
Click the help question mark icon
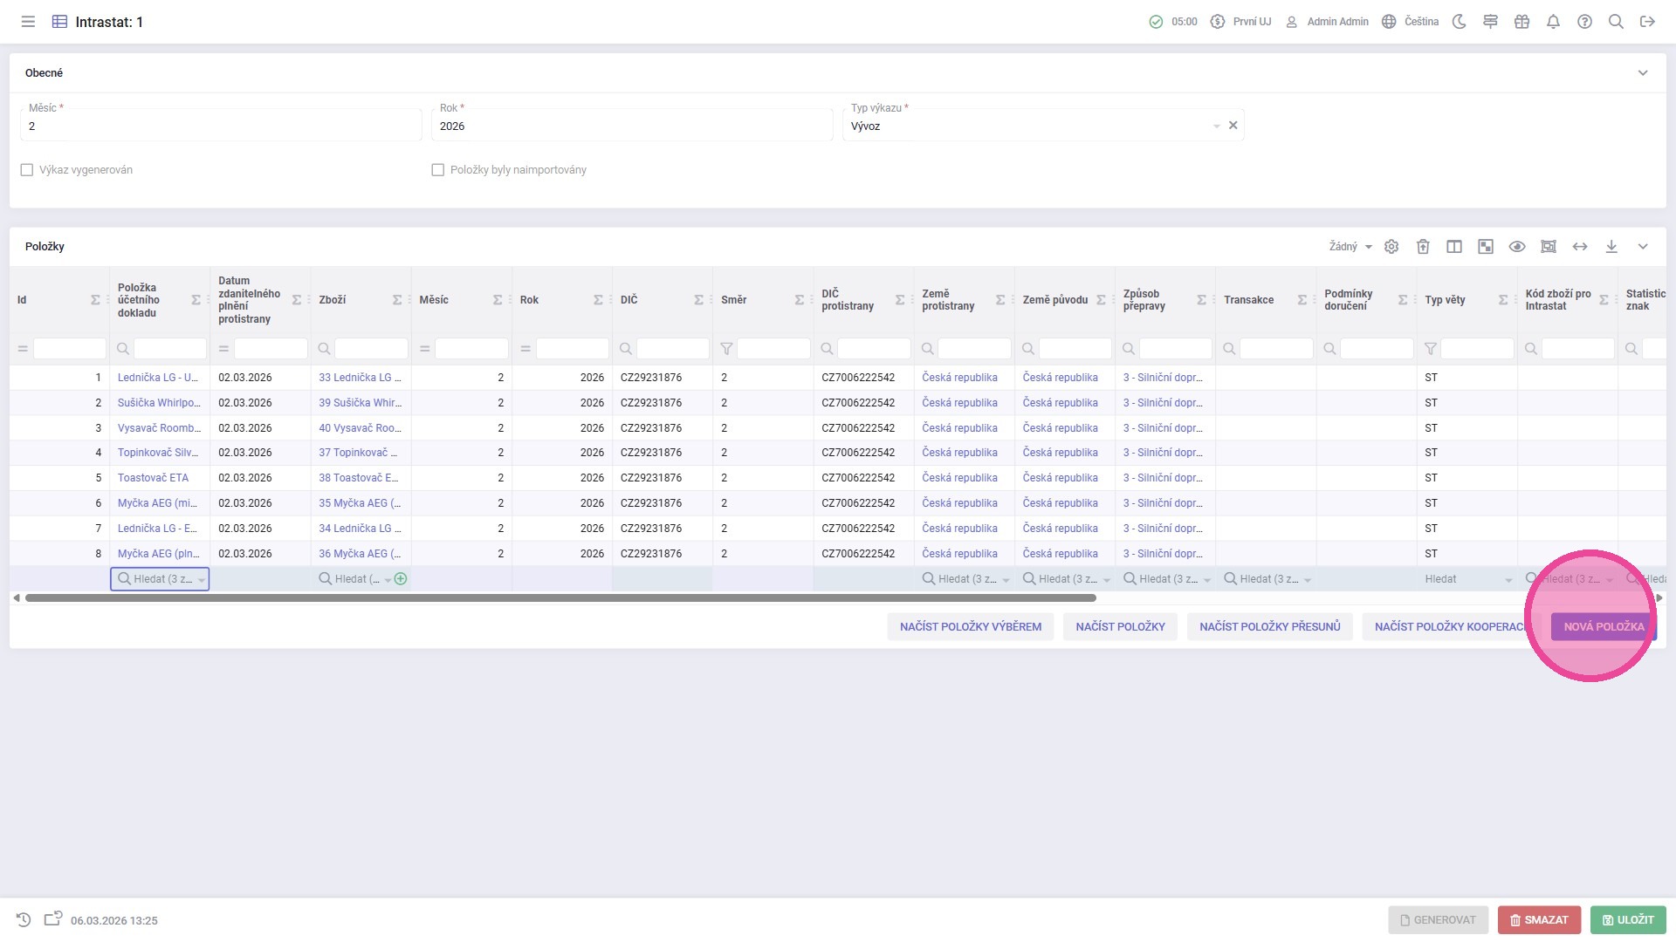[1584, 22]
